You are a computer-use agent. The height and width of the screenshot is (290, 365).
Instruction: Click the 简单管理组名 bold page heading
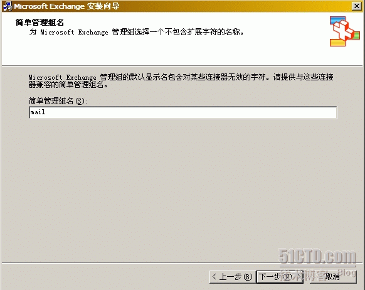click(40, 23)
